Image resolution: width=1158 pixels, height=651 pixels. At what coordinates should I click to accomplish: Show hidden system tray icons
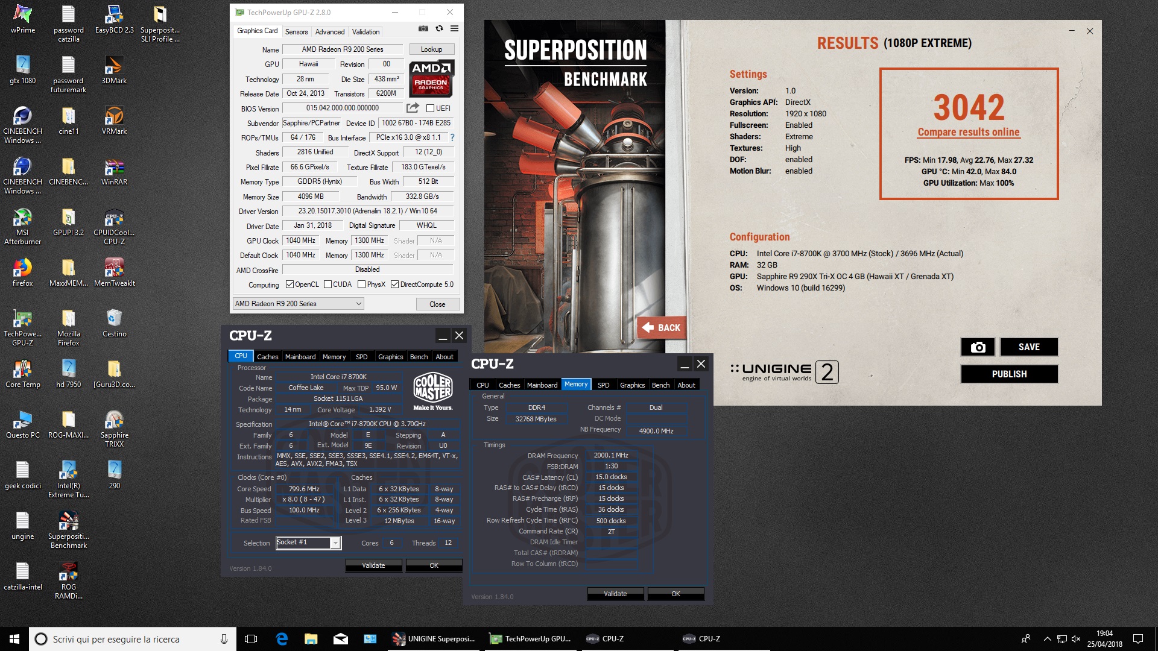click(1047, 639)
